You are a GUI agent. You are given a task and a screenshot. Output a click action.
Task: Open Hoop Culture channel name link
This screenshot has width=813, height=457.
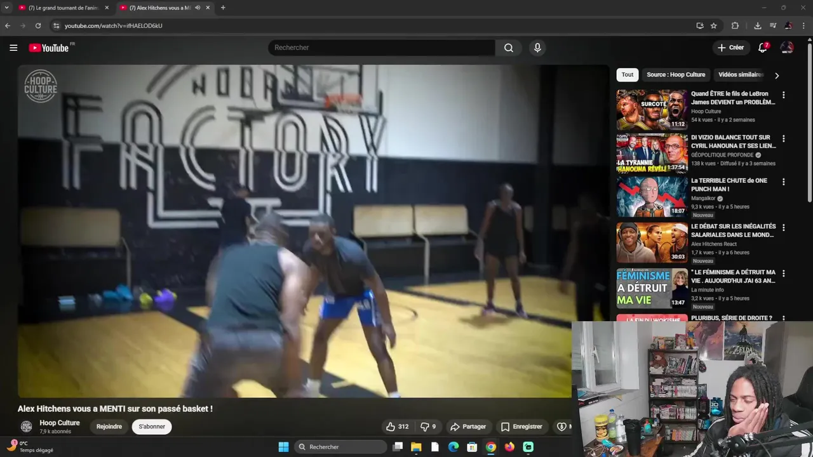tap(60, 423)
